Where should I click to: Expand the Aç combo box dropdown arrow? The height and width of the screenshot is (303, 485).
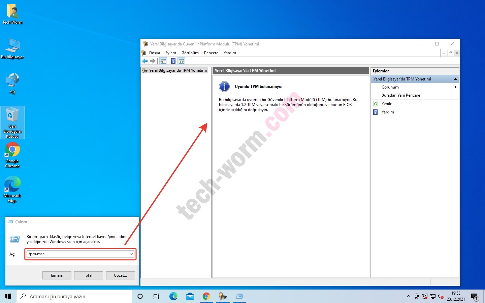tap(131, 254)
